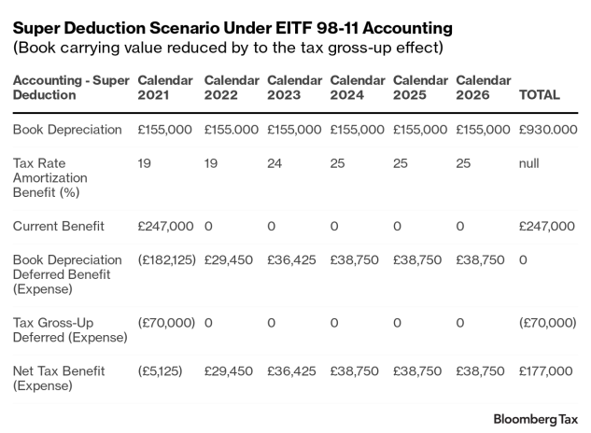
Task: Select the Calendar 2023 column header
Action: click(x=294, y=88)
